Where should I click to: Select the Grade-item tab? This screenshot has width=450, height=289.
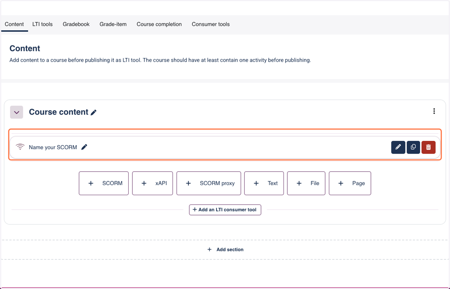(x=113, y=24)
